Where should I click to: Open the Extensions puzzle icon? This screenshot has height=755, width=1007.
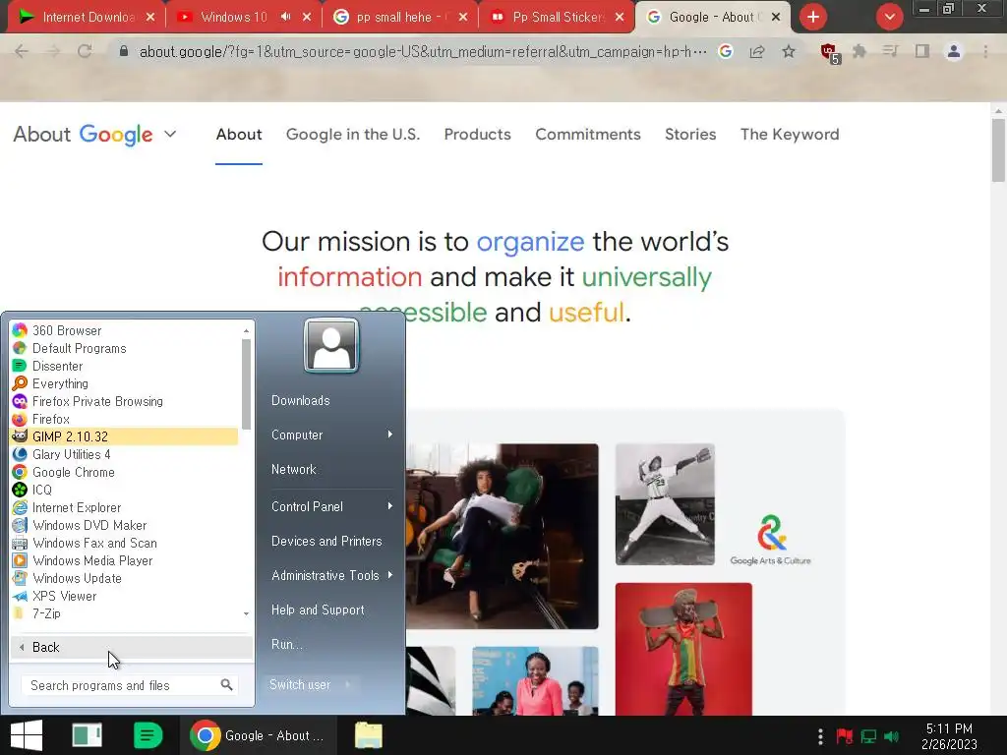(859, 51)
